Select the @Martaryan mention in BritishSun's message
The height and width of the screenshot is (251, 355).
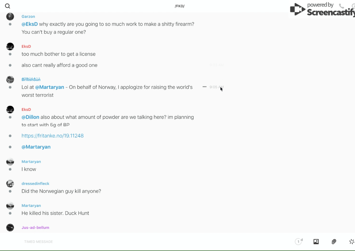click(49, 87)
